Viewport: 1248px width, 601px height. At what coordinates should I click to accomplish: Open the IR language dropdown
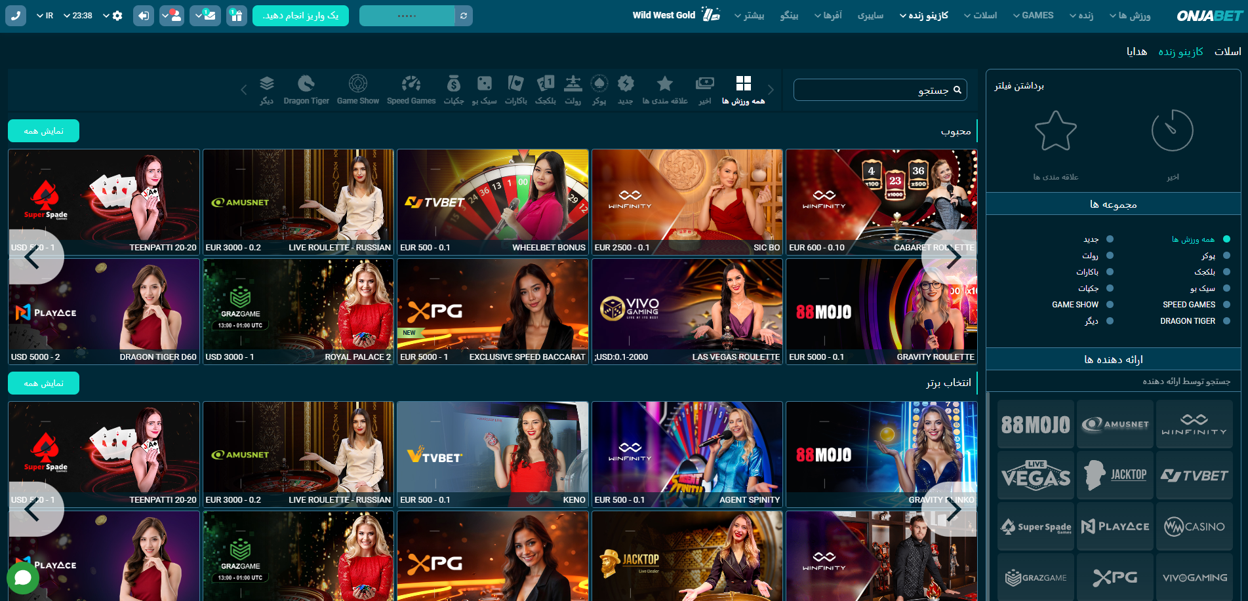tap(45, 16)
